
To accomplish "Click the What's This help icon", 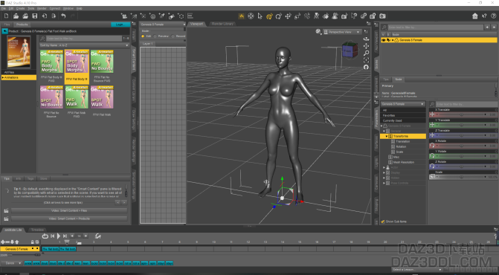I will [484, 16].
